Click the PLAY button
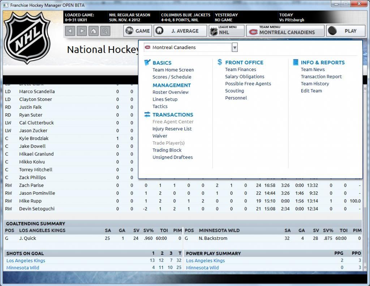Image resolution: width=370 pixels, height=286 pixels. pyautogui.click(x=346, y=31)
